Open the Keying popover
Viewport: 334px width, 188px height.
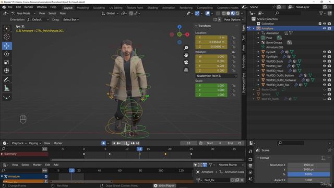[x=35, y=143]
